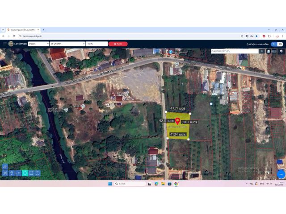Image resolution: width=286 pixels, height=214 pixels.
Task: Click the house icon beside place search
Action: [x=269, y=51]
